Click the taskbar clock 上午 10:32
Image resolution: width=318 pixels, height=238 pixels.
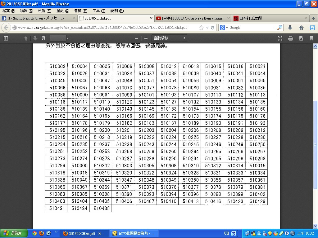pyautogui.click(x=306, y=233)
